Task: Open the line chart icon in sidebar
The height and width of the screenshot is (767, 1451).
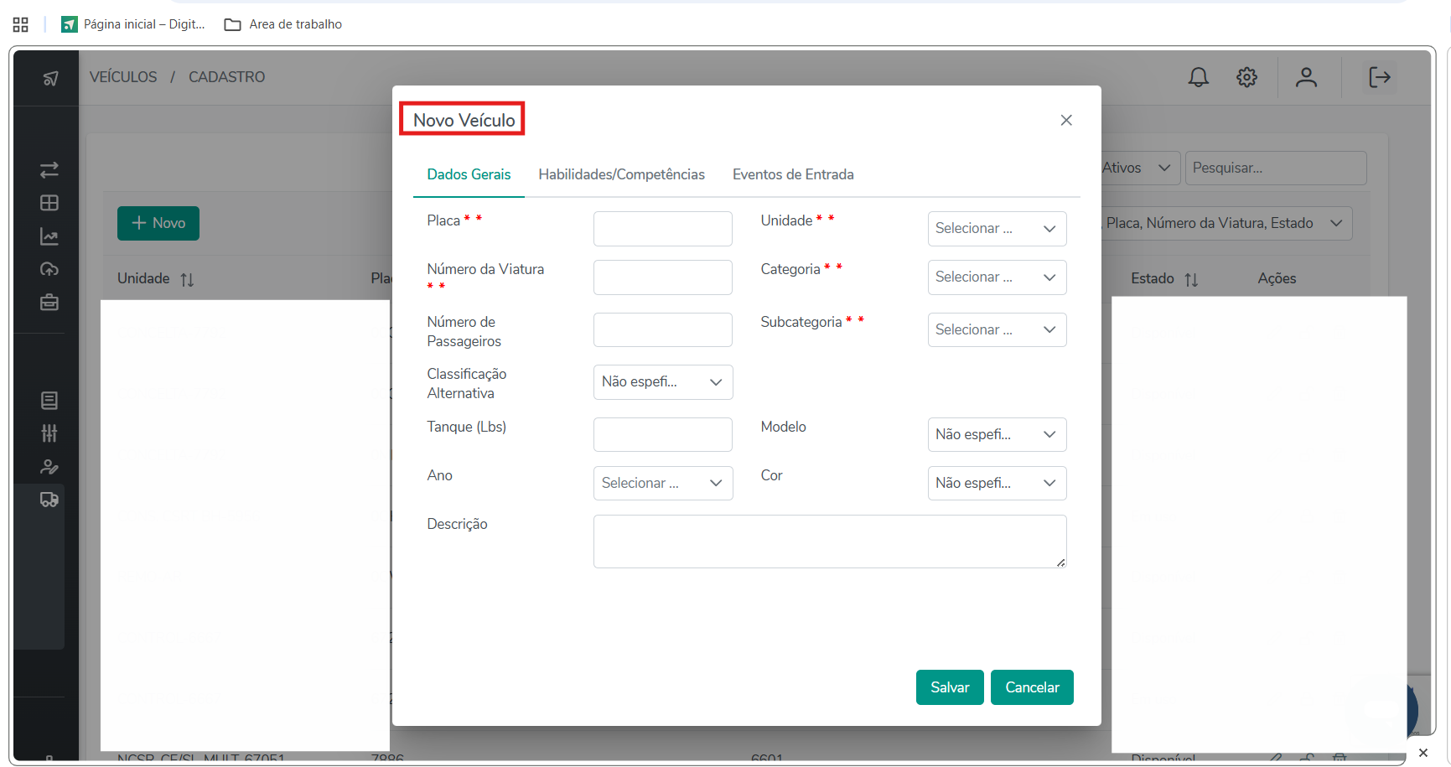Action: 49,237
